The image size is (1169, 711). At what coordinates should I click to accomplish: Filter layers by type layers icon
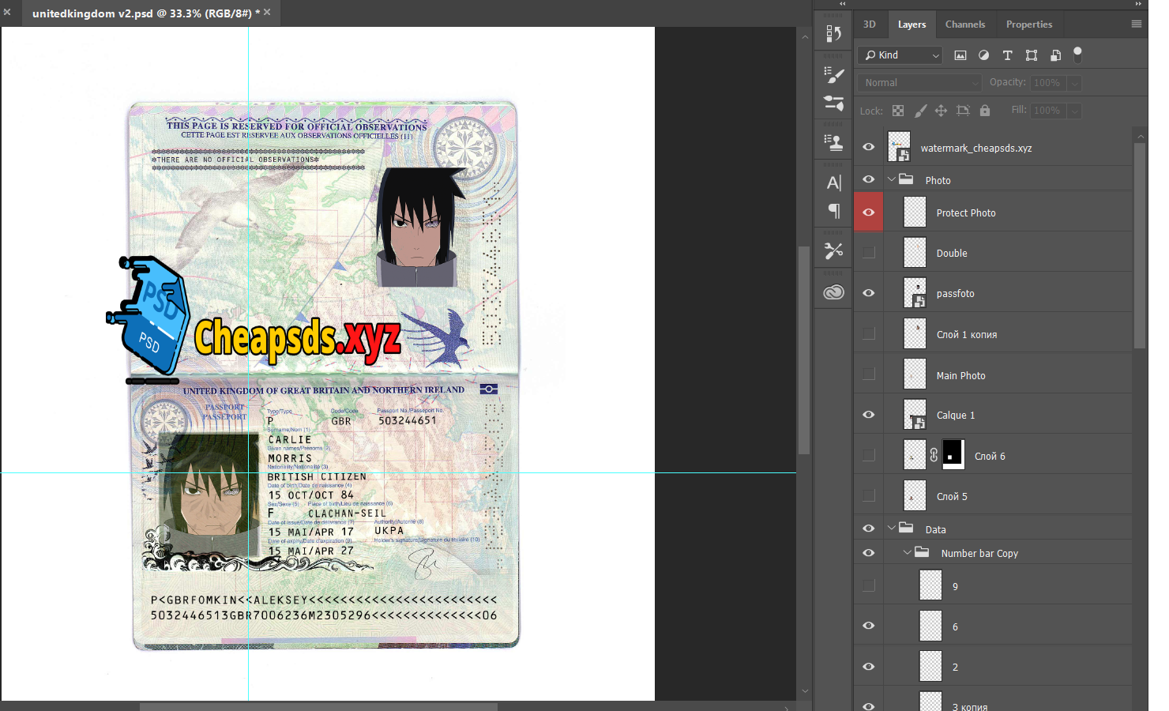click(1007, 55)
